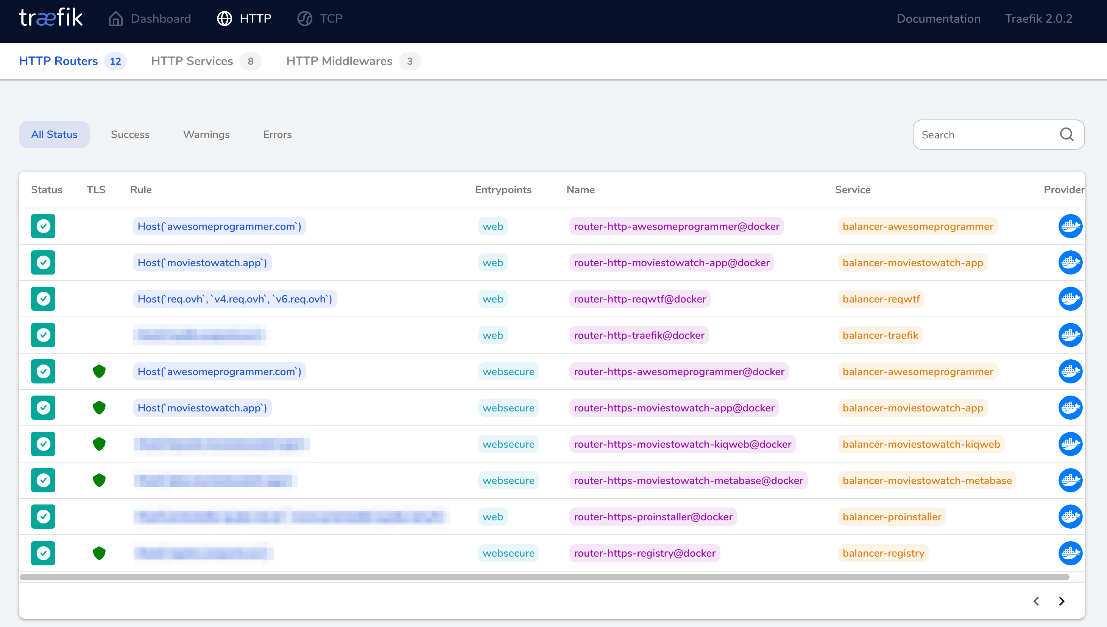Click Docker provider icon for router-http-reqwtf

click(1070, 299)
